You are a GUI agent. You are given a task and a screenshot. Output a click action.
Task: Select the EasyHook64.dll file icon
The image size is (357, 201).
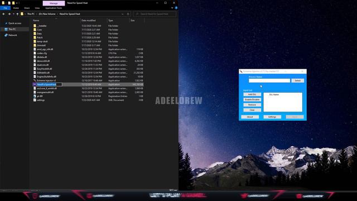click(x=35, y=69)
